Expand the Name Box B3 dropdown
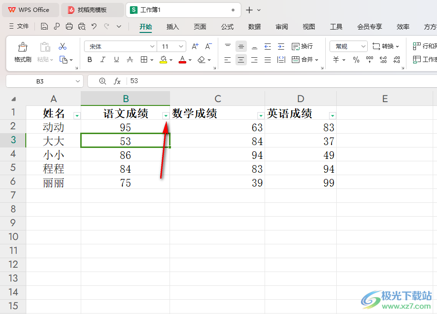437x314 pixels. pyautogui.click(x=78, y=81)
